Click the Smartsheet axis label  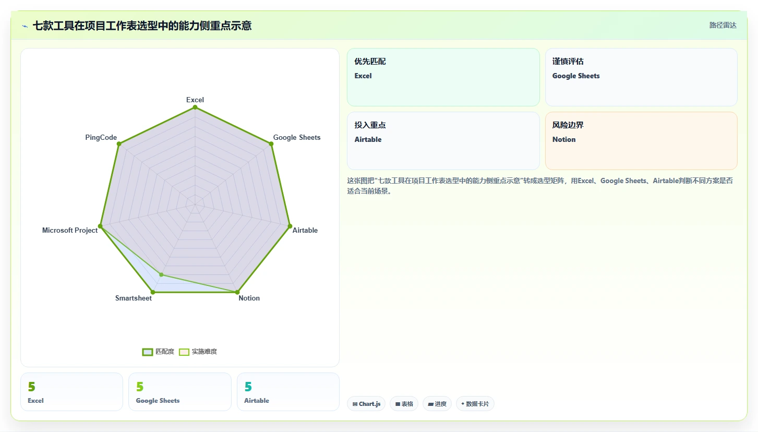click(x=134, y=298)
